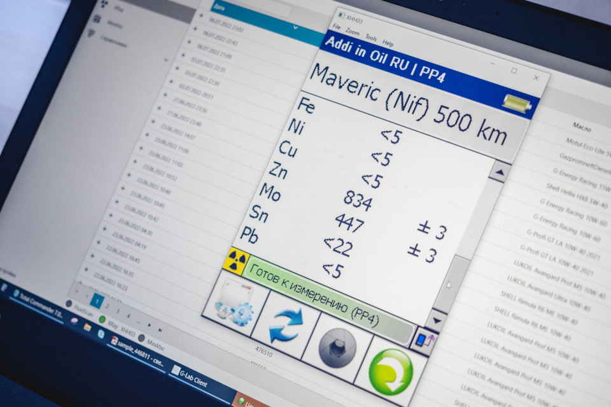611x407 pixels.
Task: Click the blue refresh arrows button
Action: 286,325
